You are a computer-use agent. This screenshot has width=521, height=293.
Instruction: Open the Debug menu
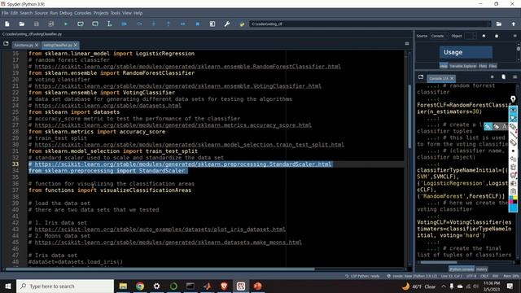point(66,13)
